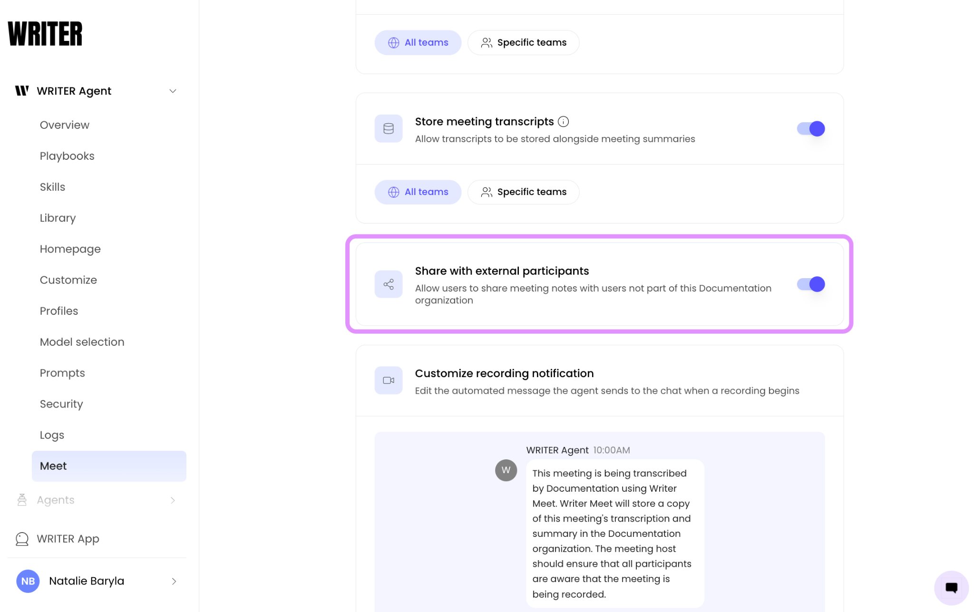This screenshot has width=974, height=612.
Task: Click the Store meeting transcripts database icon
Action: 389,128
